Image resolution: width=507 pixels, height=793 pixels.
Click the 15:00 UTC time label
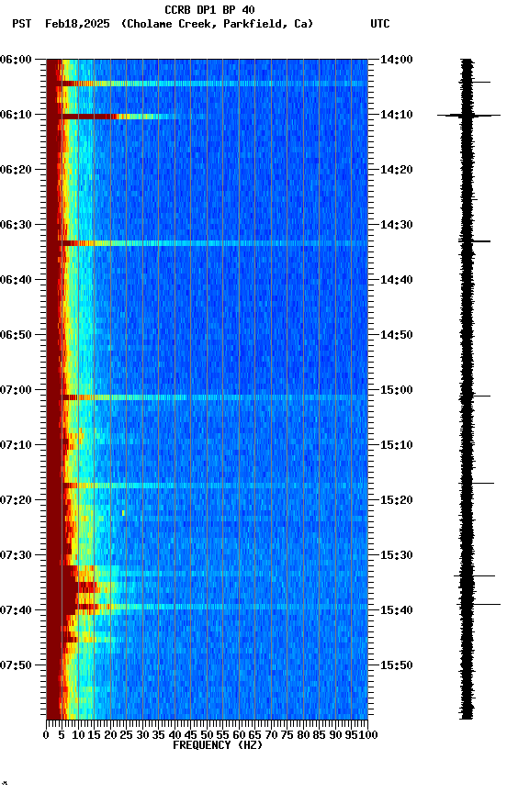[x=397, y=390]
